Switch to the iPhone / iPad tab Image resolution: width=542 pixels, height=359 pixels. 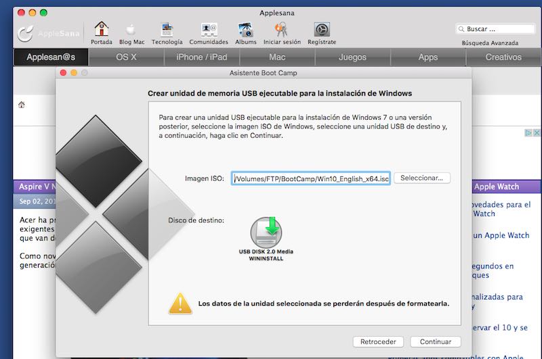point(201,57)
